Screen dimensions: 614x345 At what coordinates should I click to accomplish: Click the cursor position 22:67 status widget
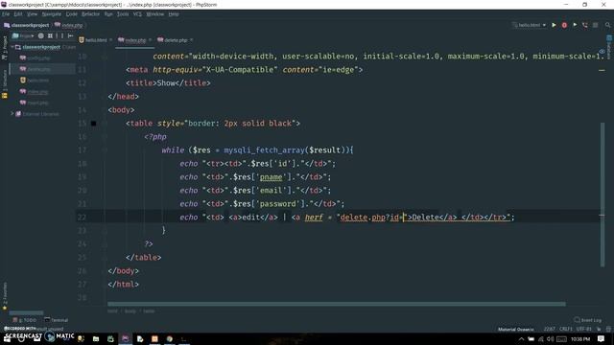tap(550, 329)
